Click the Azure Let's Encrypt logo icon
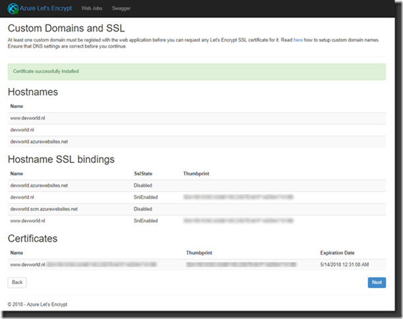Viewport: 403px width, 319px height. pyautogui.click(x=13, y=9)
